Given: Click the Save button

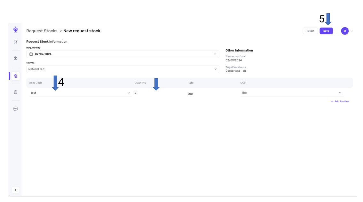Looking at the screenshot, I should pos(326,31).
